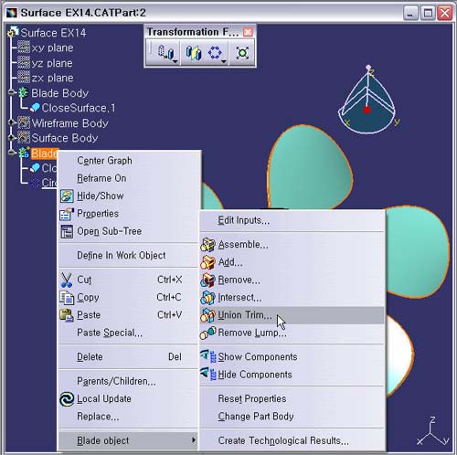457x455 pixels.
Task: Open the Circular Pattern icon dropdown arrow
Action: coord(224,61)
